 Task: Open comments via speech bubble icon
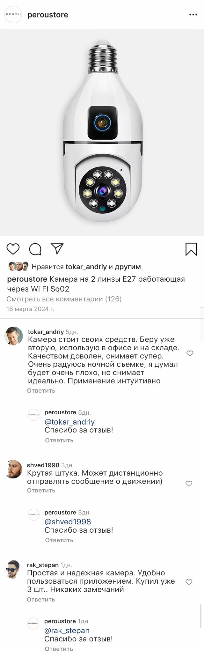[35, 249]
